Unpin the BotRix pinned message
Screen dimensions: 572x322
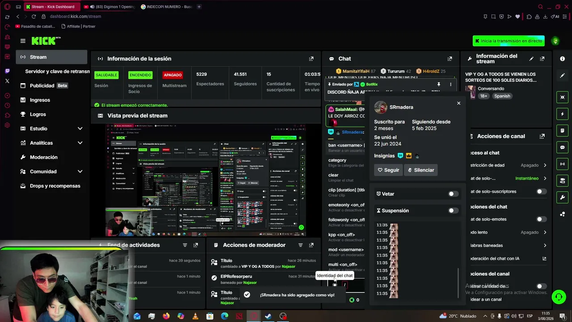[x=439, y=84]
